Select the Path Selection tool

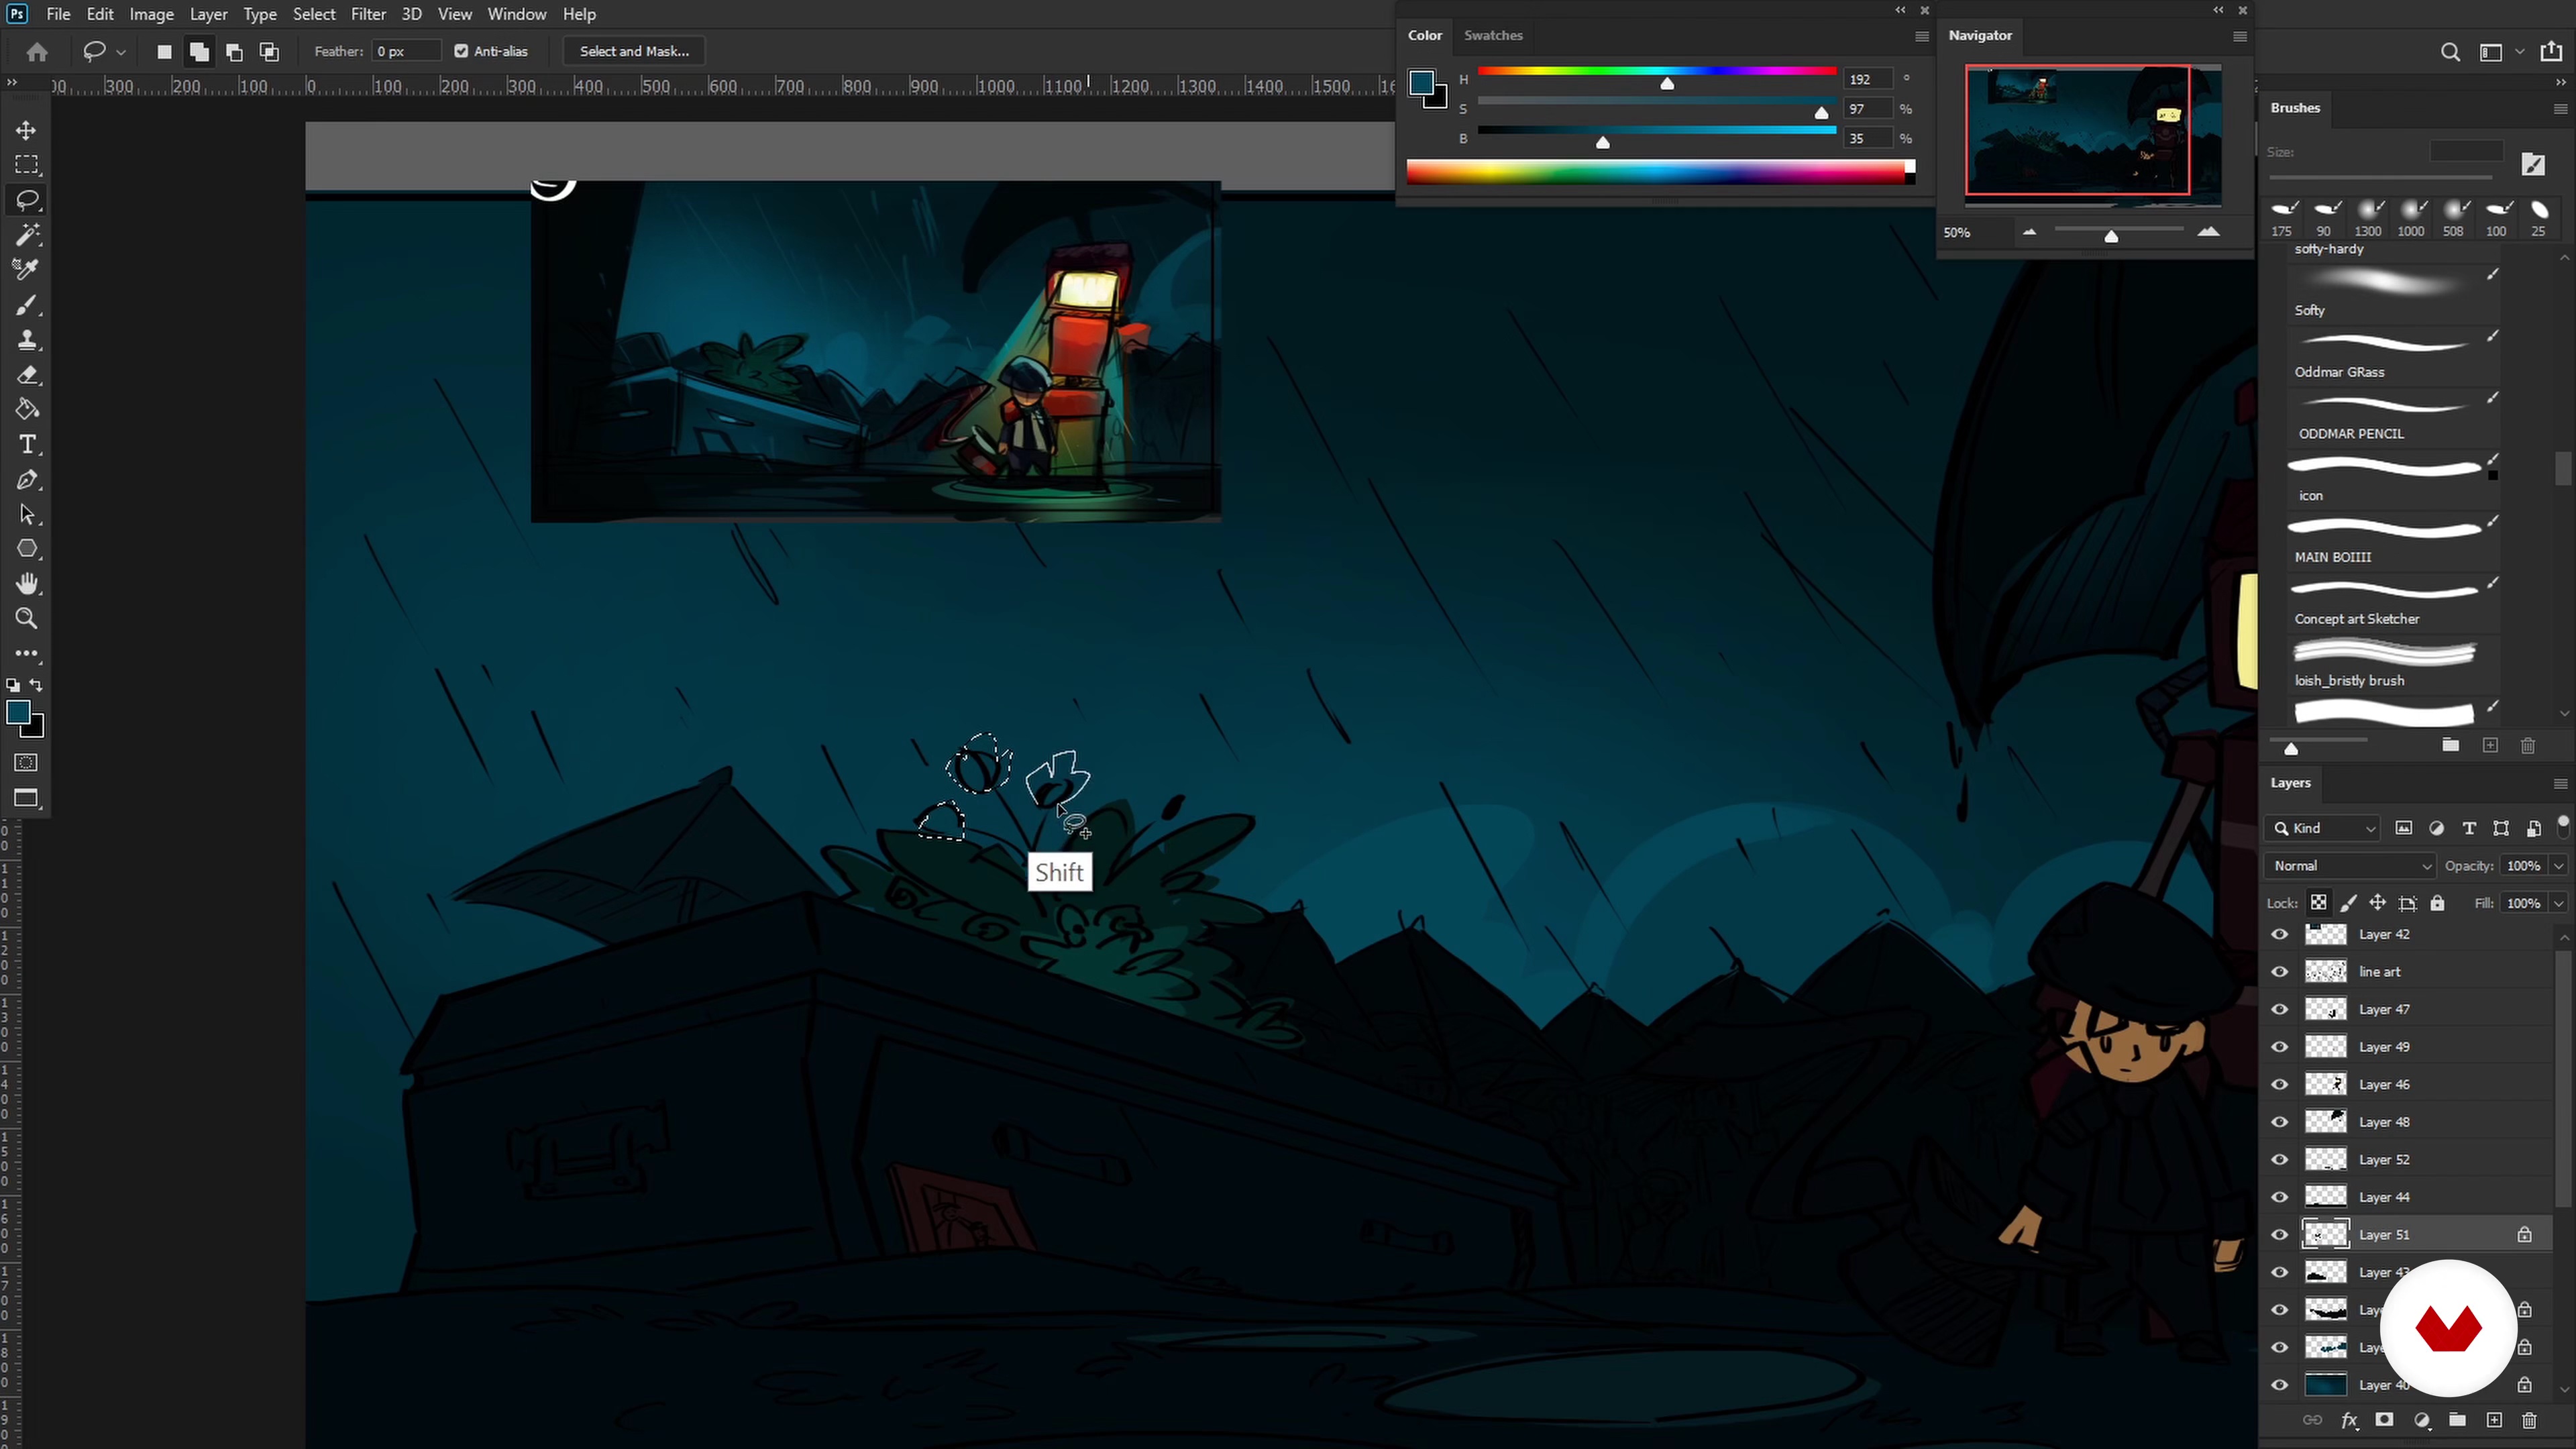pos(26,515)
